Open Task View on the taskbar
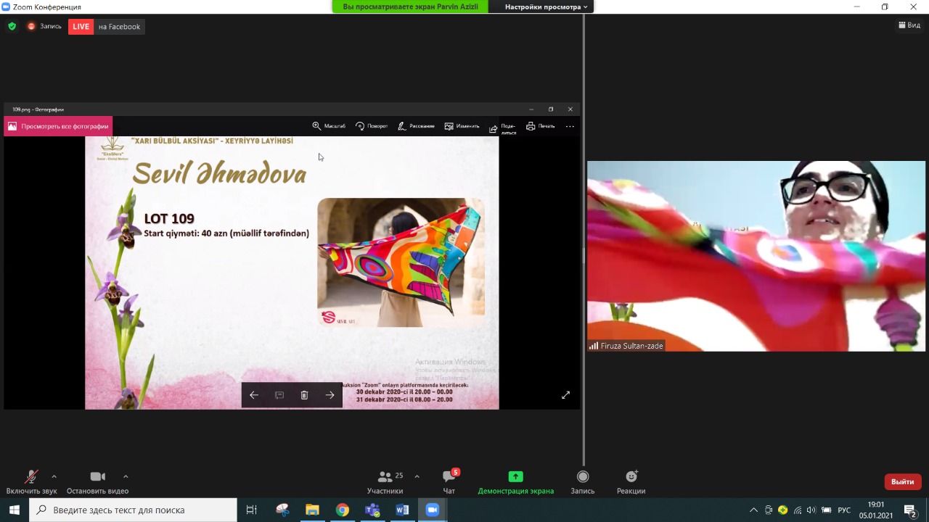This screenshot has height=522, width=929. [252, 510]
